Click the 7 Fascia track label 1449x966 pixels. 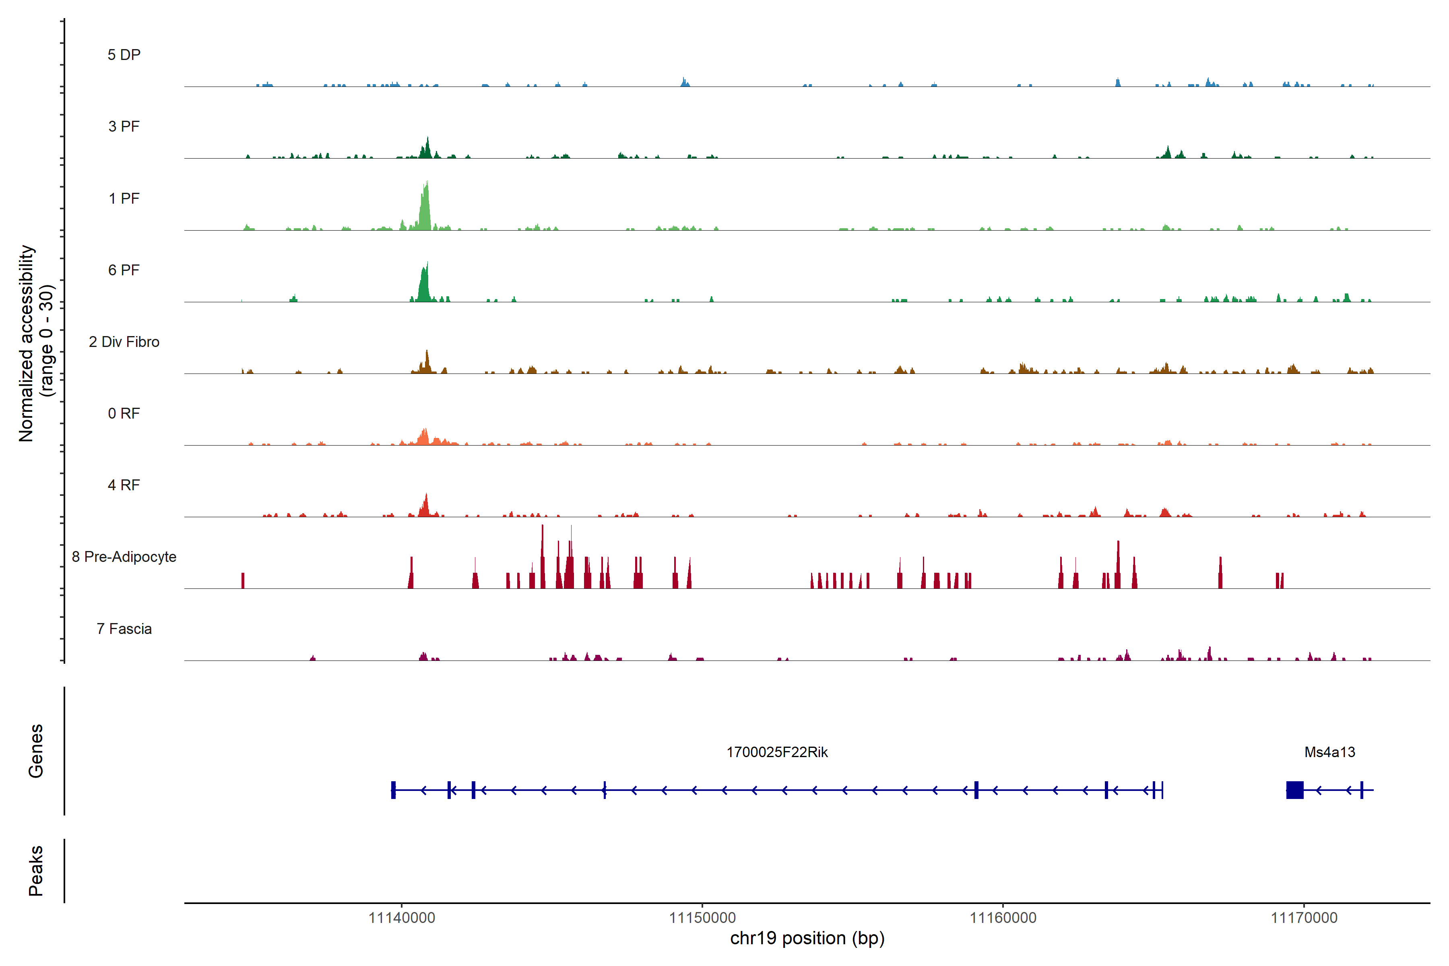pos(124,629)
